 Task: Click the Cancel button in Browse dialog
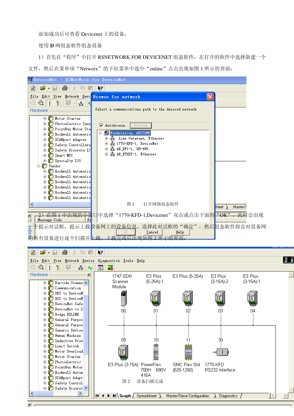pyautogui.click(x=152, y=232)
